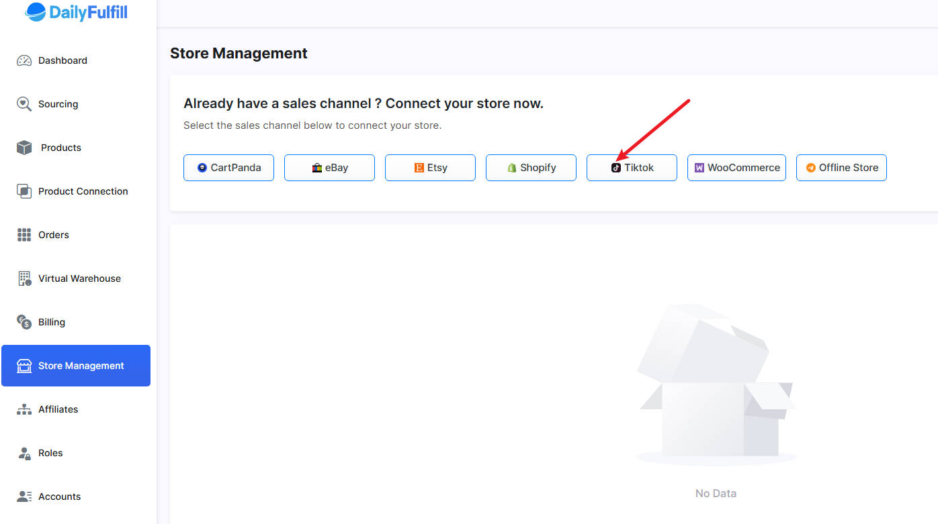The image size is (938, 524).
Task: Connect your Shopify store
Action: [531, 168]
